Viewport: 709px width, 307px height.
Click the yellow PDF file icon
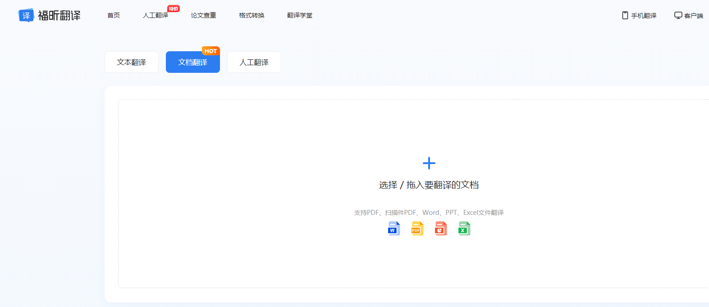click(x=417, y=229)
